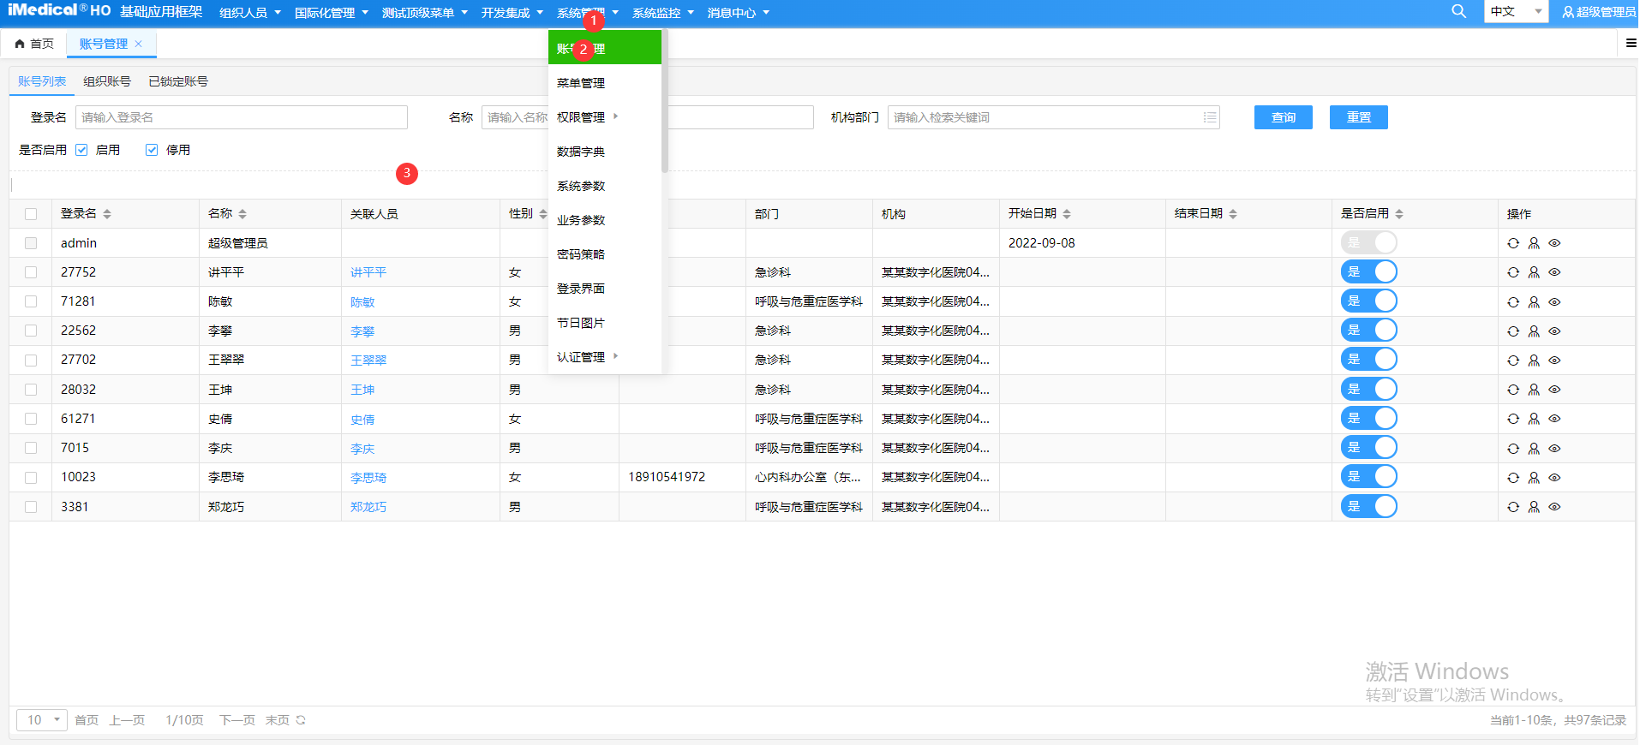This screenshot has height=745, width=1640.
Task: Toggle 是否启用 switch for account 10023
Action: (1369, 477)
